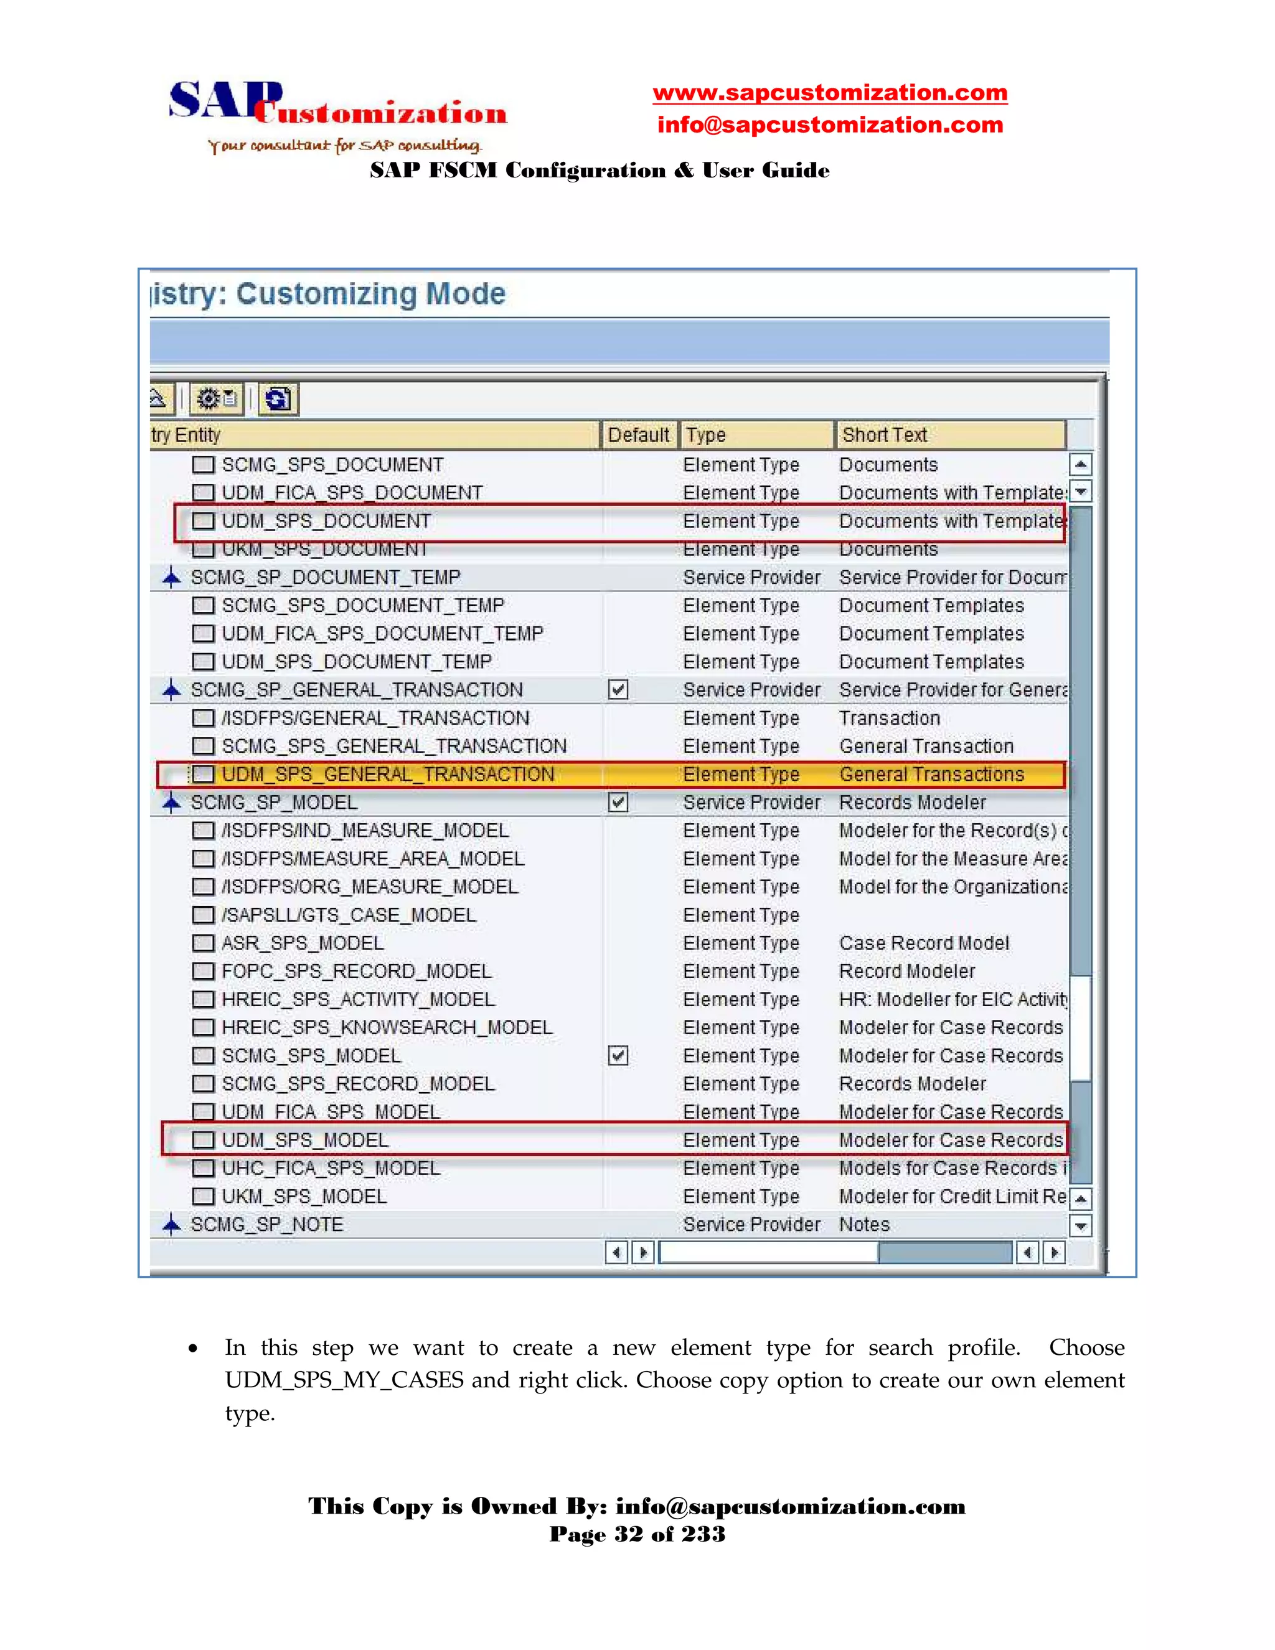Click 'Transaction' short text cell
Image resolution: width=1275 pixels, height=1650 pixels.
890,718
